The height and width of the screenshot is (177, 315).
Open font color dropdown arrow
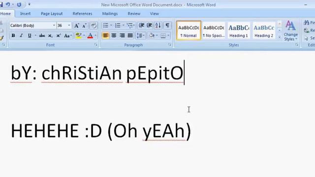[95, 36]
